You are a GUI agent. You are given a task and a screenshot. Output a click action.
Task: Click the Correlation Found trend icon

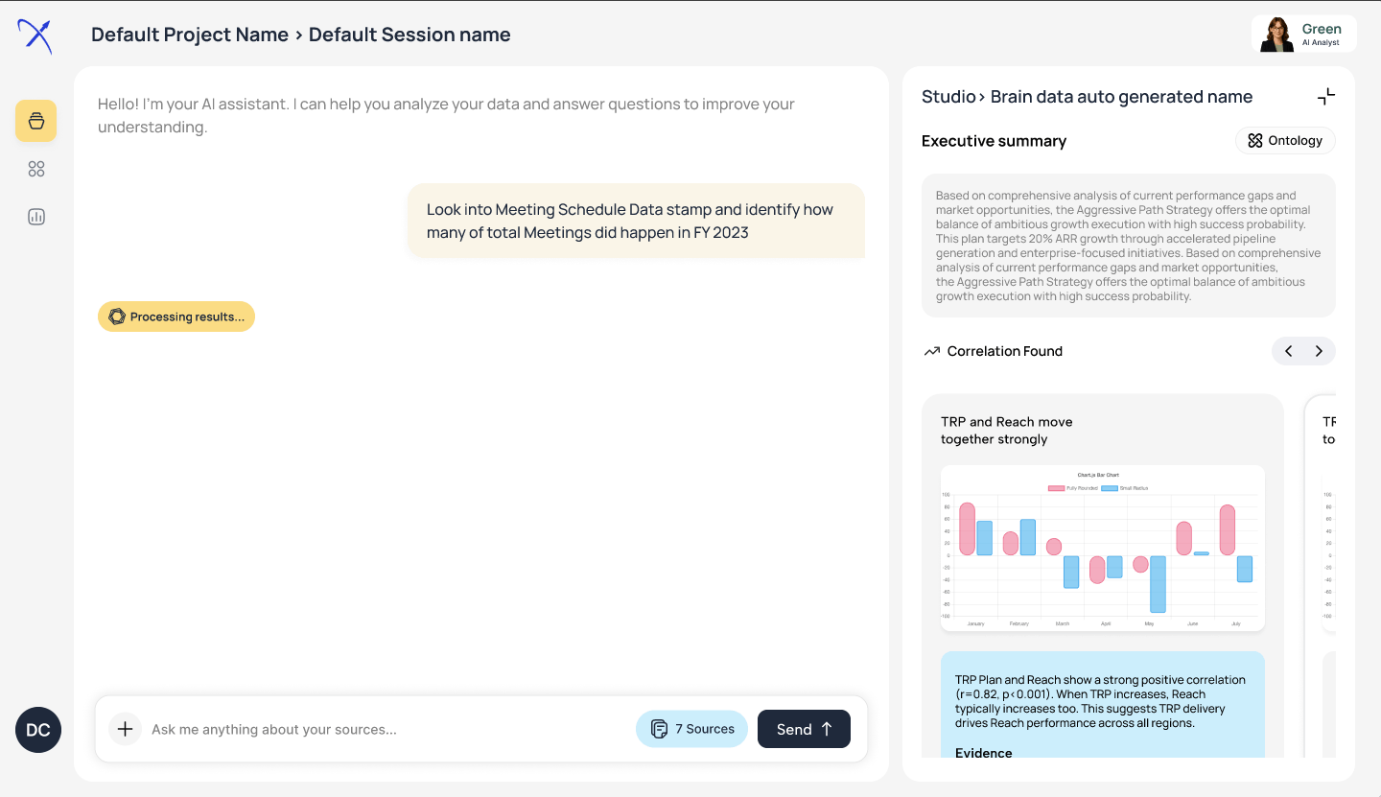(x=931, y=351)
